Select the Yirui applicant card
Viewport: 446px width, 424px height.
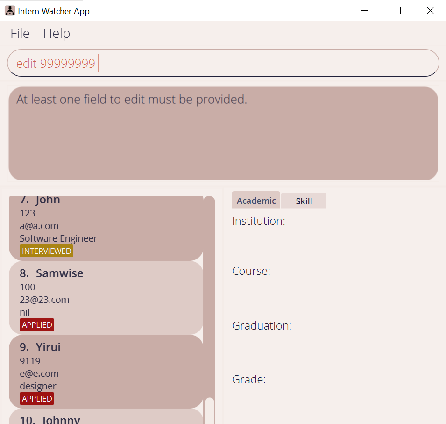[x=106, y=372]
